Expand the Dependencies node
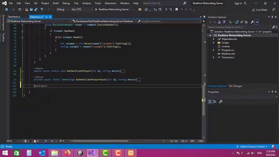This screenshot has height=157, width=279. (214, 39)
